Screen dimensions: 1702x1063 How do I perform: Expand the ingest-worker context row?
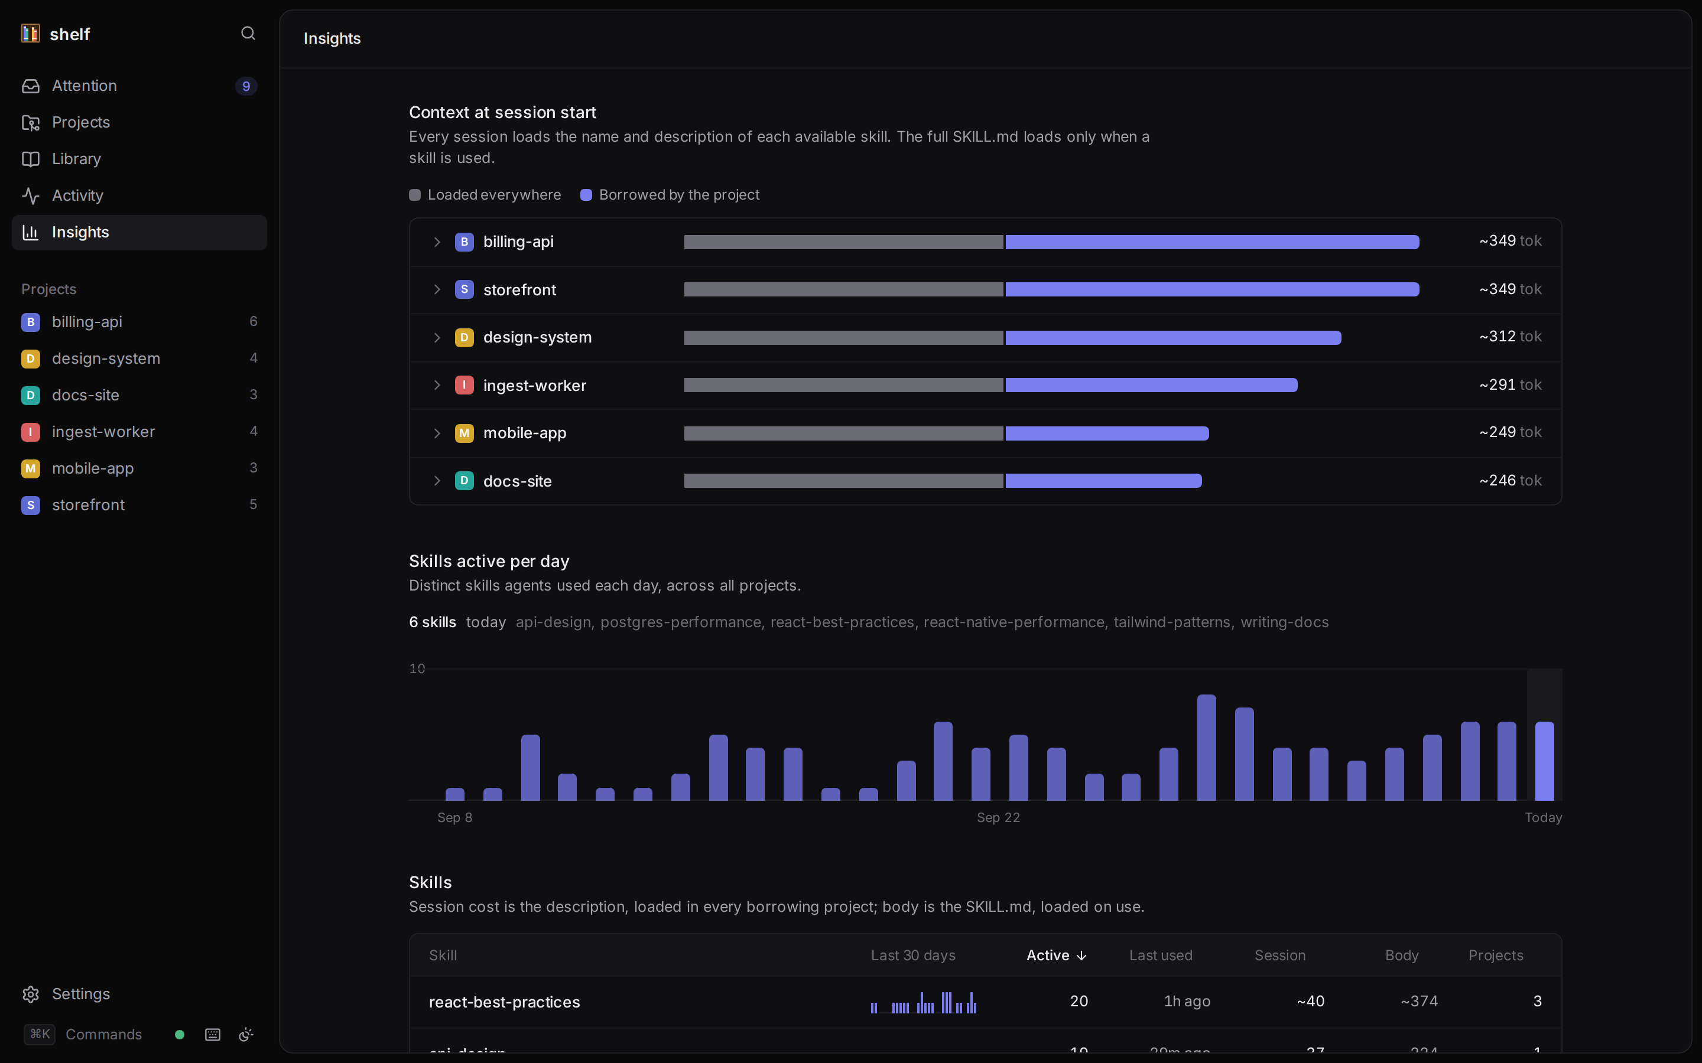click(437, 385)
